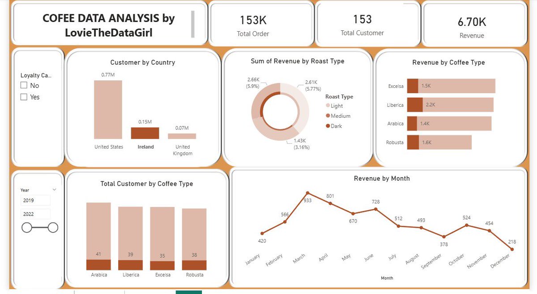Click the November data point labeled 454
This screenshot has width=537, height=294.
[490, 231]
